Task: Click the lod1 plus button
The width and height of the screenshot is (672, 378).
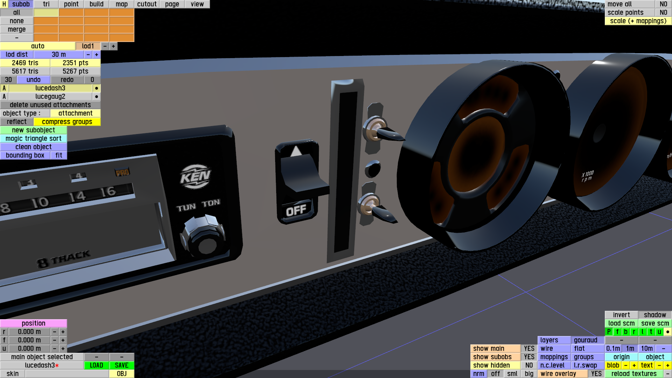Action: [113, 46]
